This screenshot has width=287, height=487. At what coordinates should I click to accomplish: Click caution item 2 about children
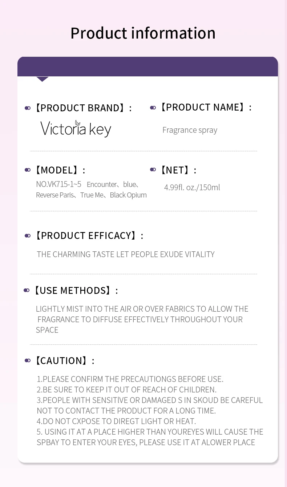(x=126, y=390)
